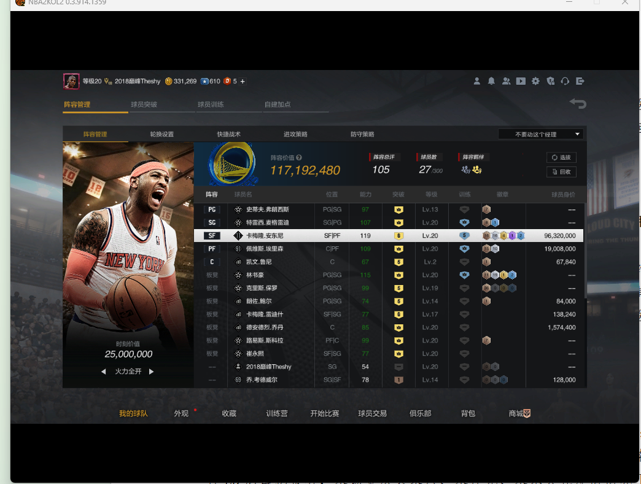Switch to the 球员训练 tab
The height and width of the screenshot is (484, 641).
click(211, 104)
